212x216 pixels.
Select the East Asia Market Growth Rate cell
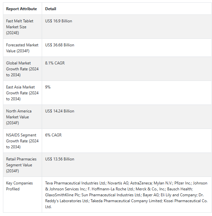[22, 93]
